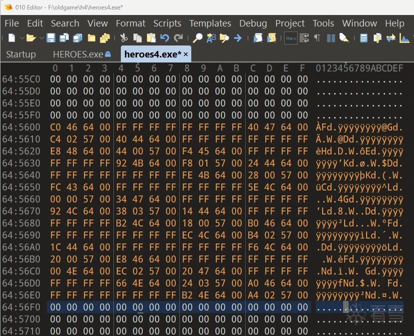Open Find with the magnifier icon

coord(197,38)
